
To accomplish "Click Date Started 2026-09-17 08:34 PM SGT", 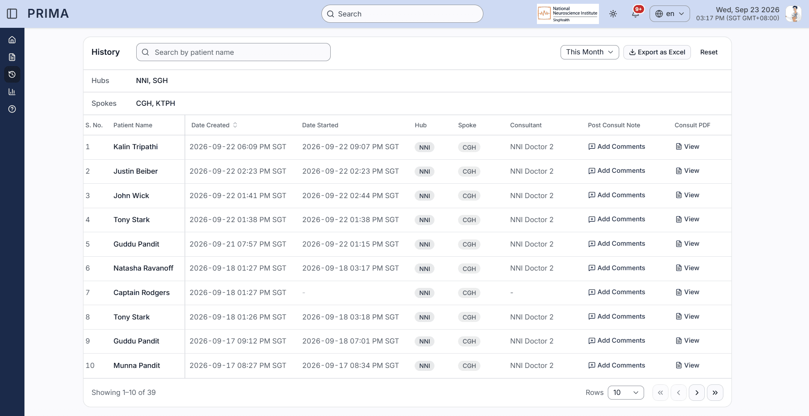I will [x=351, y=365].
